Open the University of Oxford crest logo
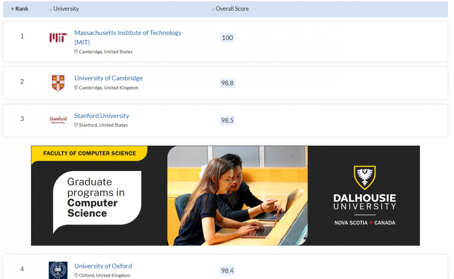454x279 pixels. click(58, 271)
